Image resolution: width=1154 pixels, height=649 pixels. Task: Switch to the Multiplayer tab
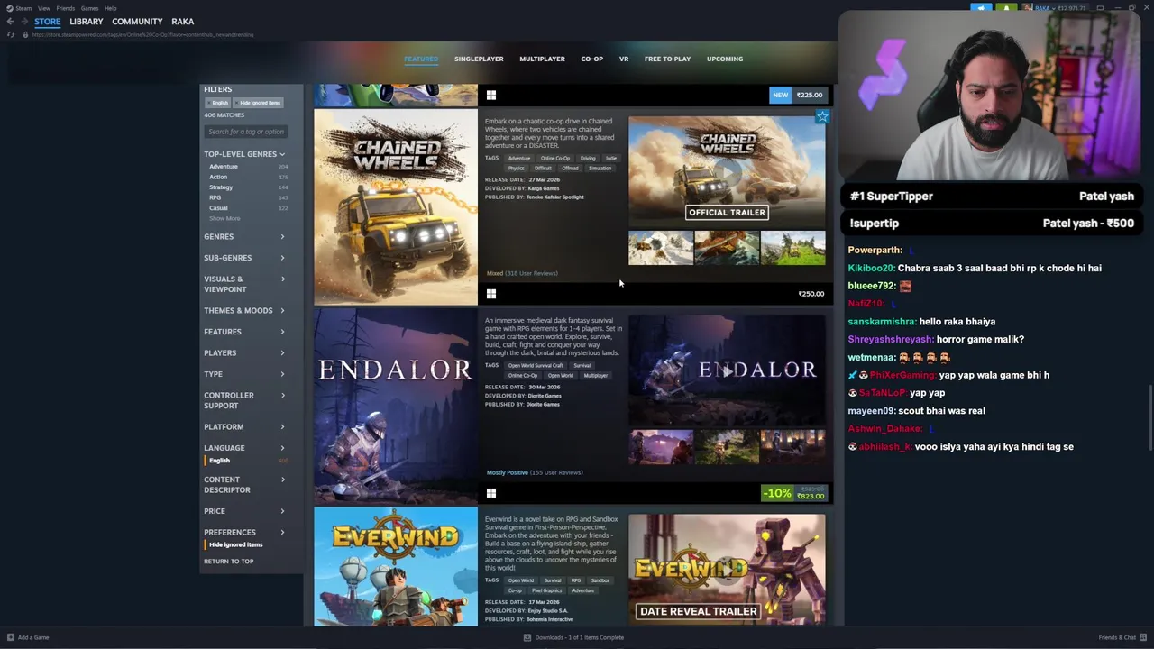click(542, 59)
